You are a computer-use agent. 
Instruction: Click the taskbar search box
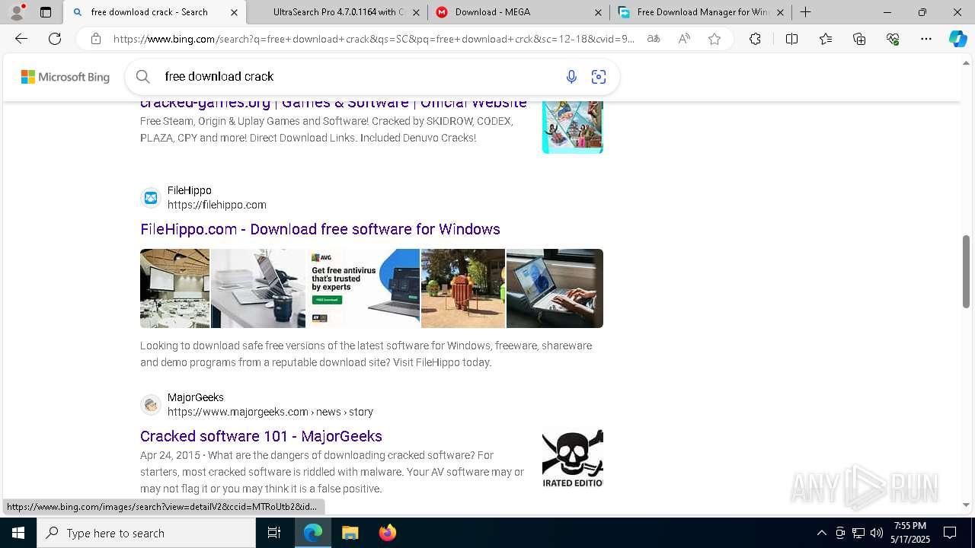coord(146,533)
